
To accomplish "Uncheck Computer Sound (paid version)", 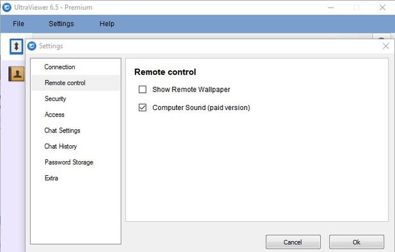I will coord(143,107).
